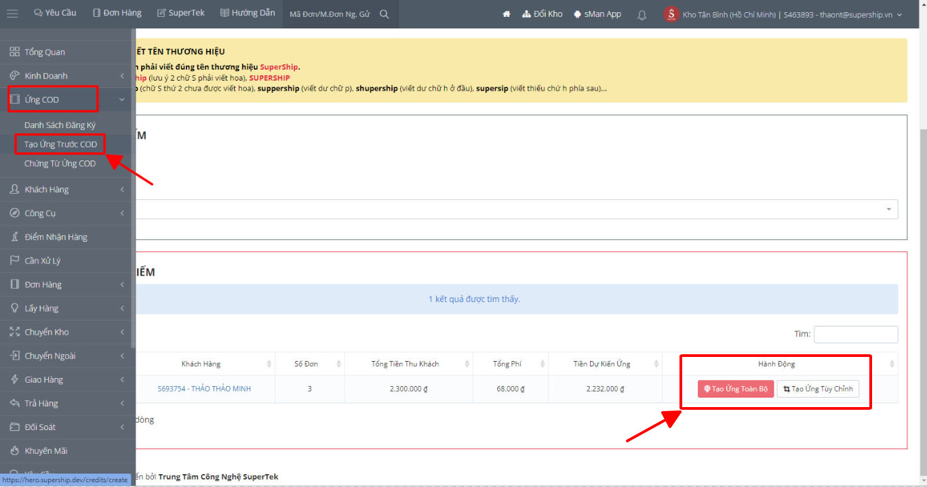Expand Chuyển Ngoài menu
Screen dimensions: 927x487
[66, 356]
